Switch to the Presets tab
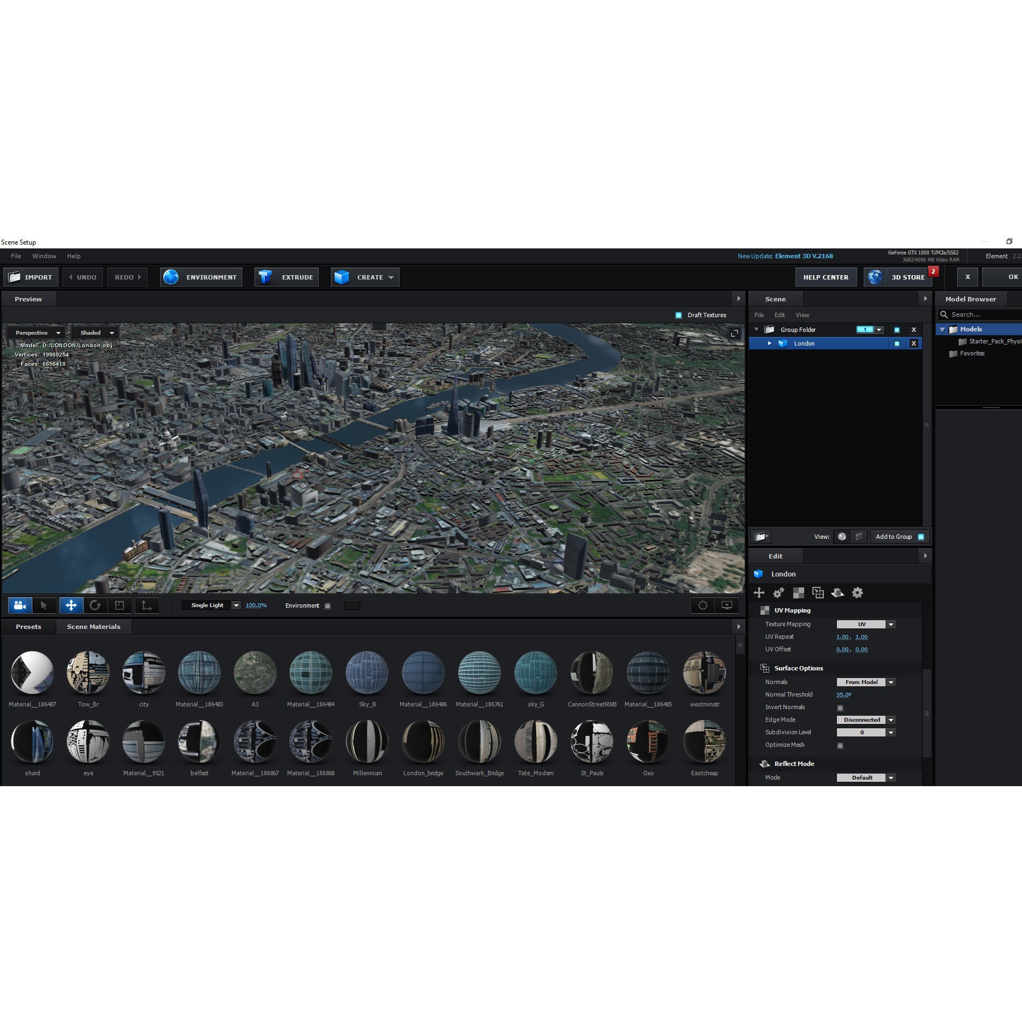 tap(28, 626)
